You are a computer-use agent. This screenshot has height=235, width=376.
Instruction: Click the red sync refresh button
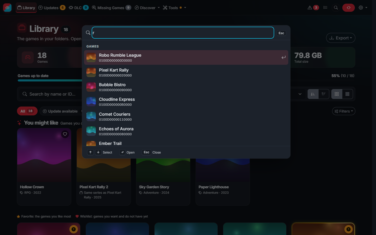click(x=349, y=8)
